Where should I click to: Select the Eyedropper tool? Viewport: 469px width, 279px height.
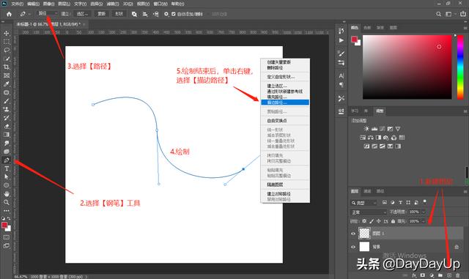(7, 84)
